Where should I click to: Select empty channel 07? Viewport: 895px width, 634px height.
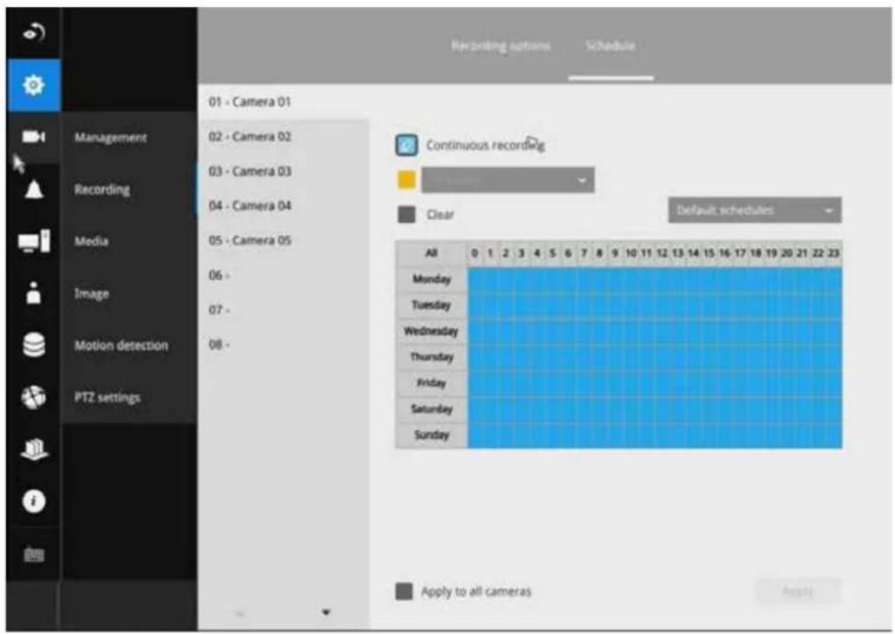(x=284, y=310)
